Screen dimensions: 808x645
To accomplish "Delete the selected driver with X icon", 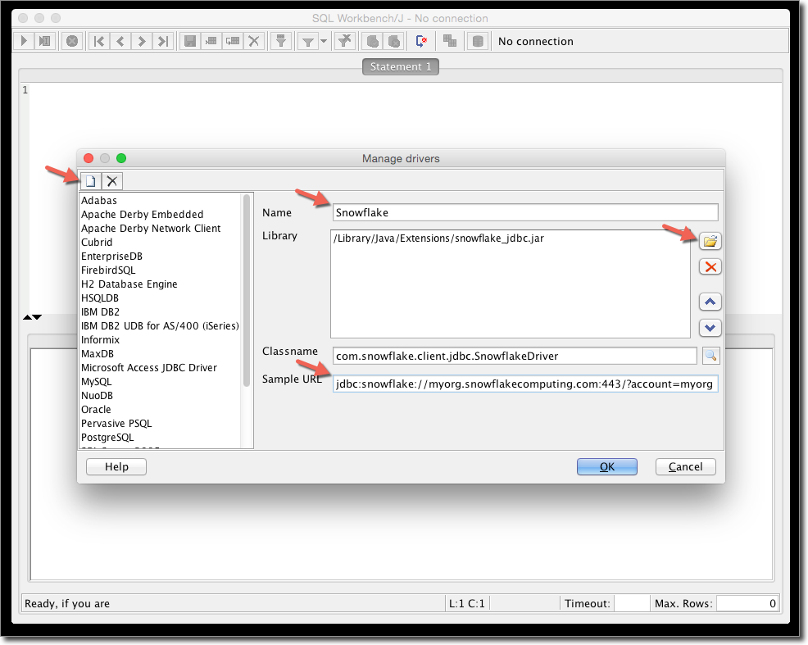I will coord(111,180).
